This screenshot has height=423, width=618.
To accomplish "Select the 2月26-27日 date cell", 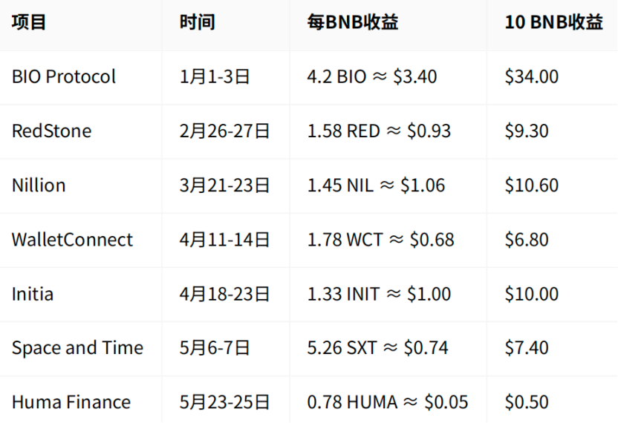I will point(225,131).
